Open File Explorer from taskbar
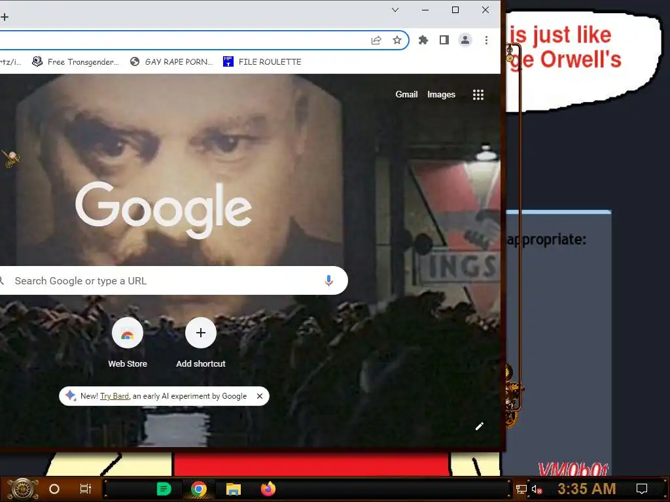Screen dimensions: 670x502 [x=234, y=489]
